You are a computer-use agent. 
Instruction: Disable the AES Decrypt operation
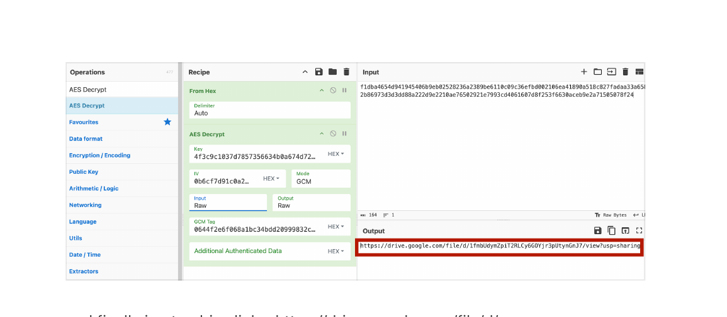[x=333, y=134]
